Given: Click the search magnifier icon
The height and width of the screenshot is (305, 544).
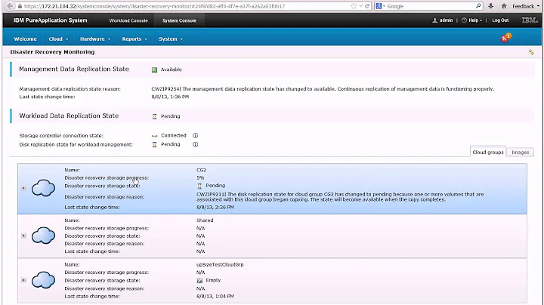Looking at the screenshot, I should [478, 6].
